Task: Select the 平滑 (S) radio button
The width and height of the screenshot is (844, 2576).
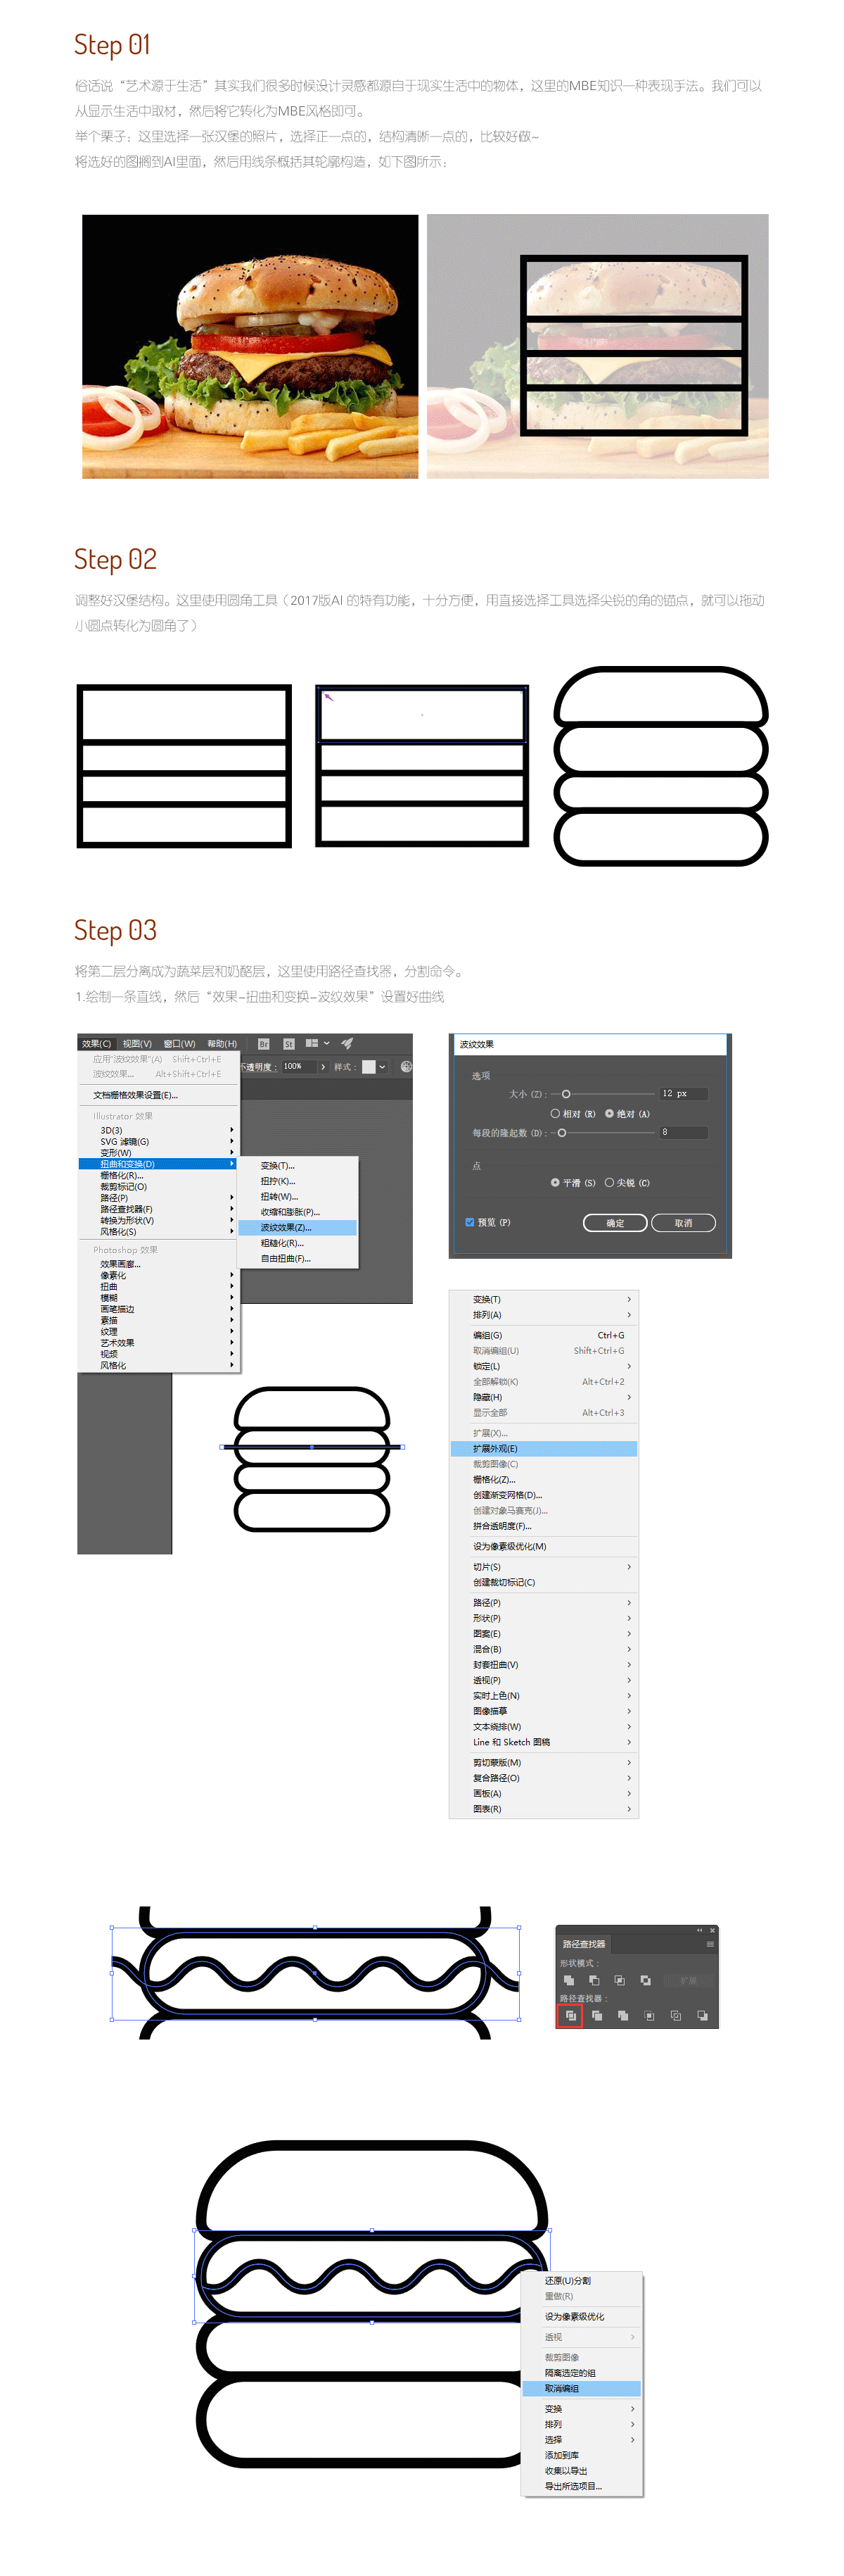Action: (x=556, y=1182)
